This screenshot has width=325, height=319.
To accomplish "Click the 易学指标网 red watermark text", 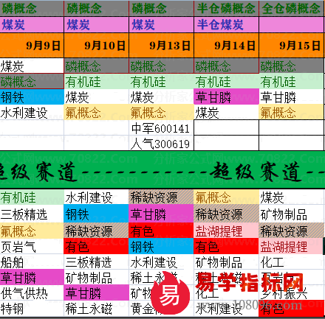I will [x=250, y=282].
